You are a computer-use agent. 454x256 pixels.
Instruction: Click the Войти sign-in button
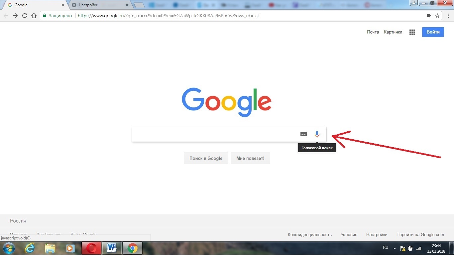pyautogui.click(x=433, y=32)
